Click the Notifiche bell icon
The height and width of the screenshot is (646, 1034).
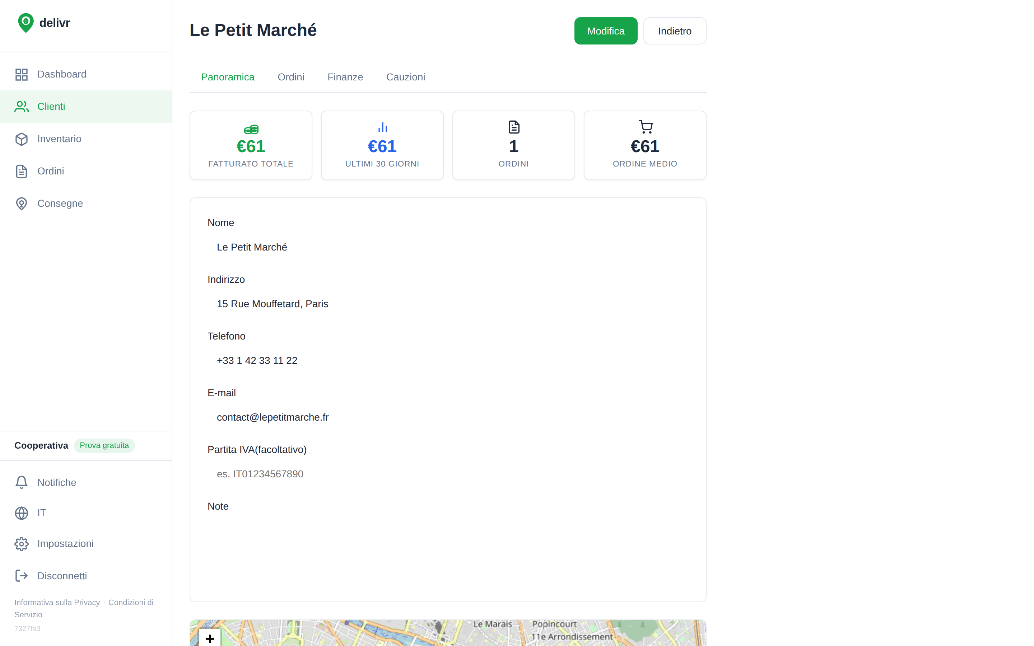click(x=22, y=482)
